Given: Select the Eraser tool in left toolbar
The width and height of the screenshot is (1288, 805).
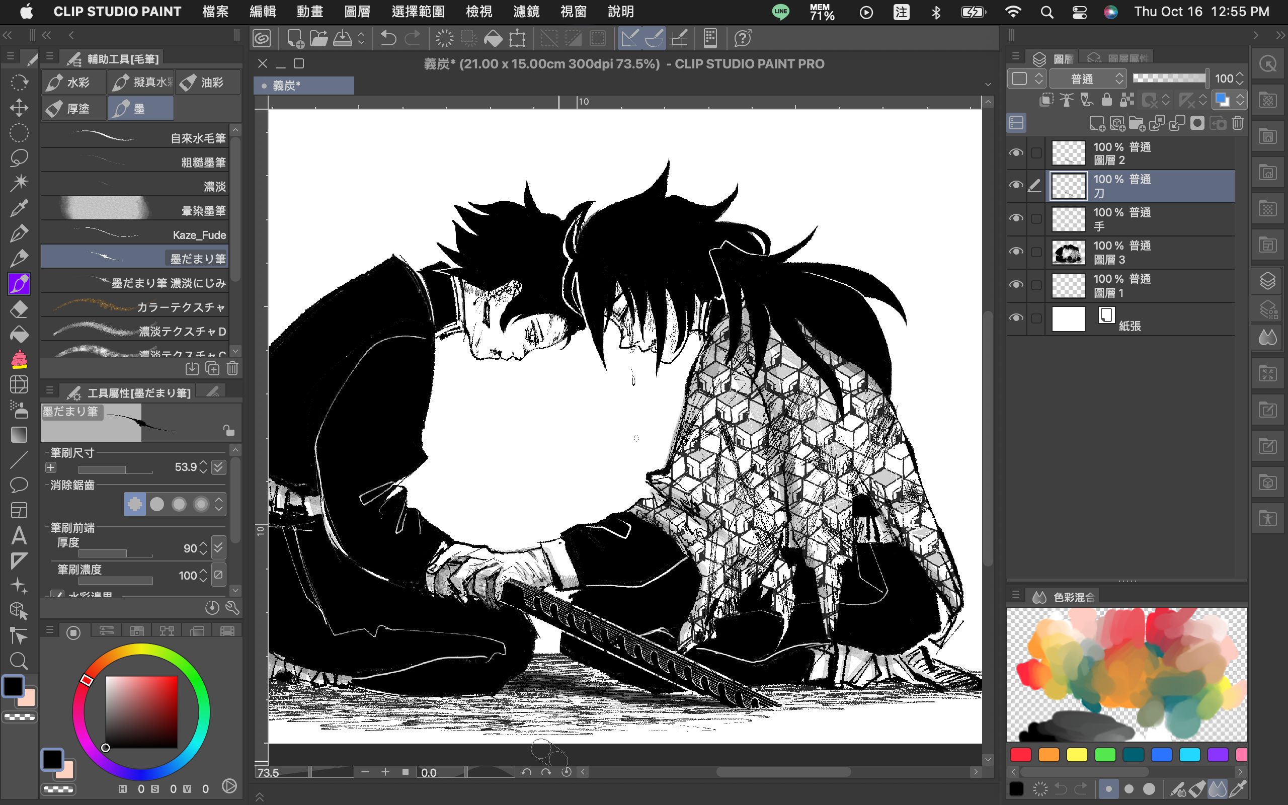Looking at the screenshot, I should coord(19,309).
